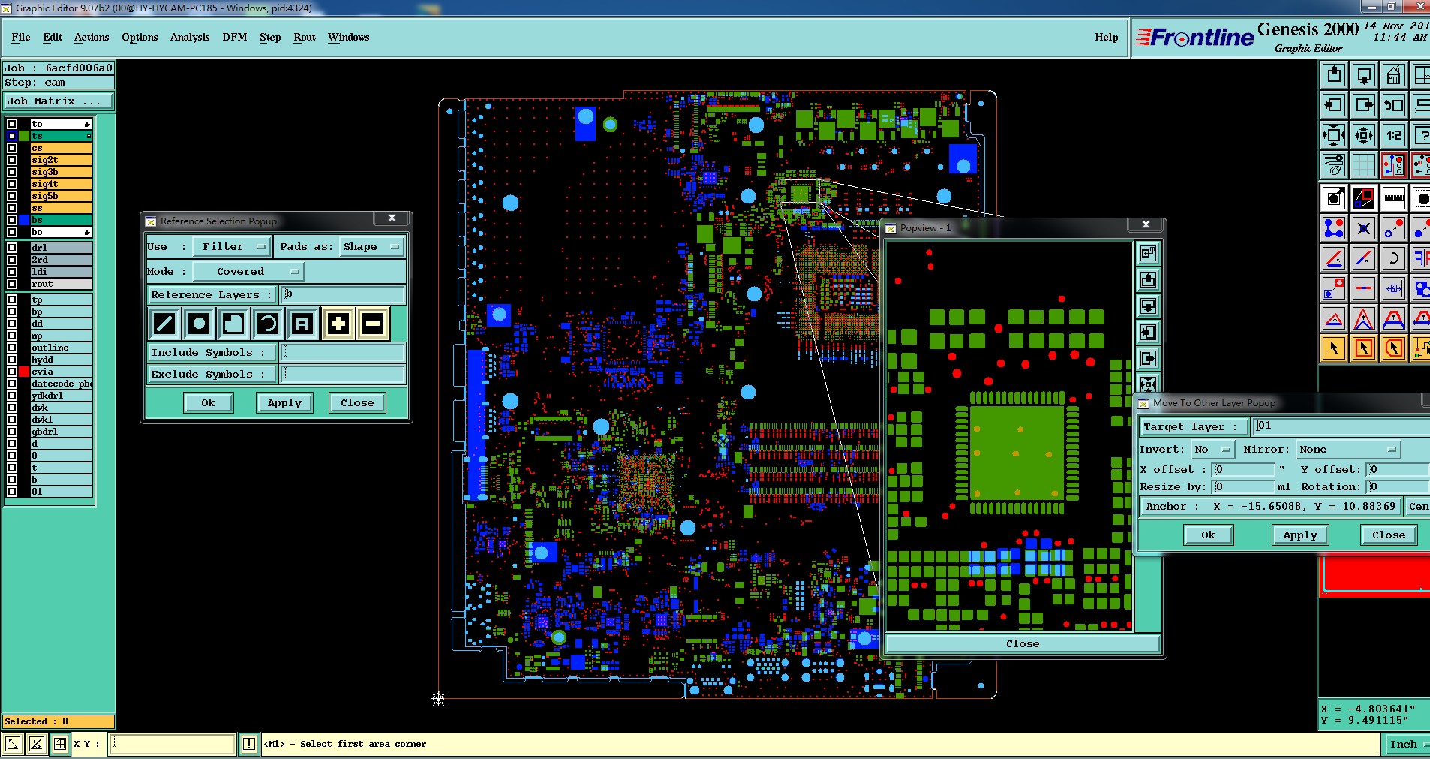The height and width of the screenshot is (759, 1430).
Task: Open the Actions menu
Action: [92, 37]
